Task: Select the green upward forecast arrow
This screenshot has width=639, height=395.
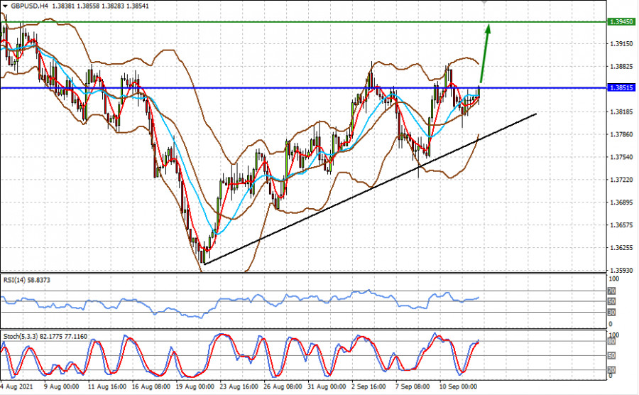Action: [485, 53]
